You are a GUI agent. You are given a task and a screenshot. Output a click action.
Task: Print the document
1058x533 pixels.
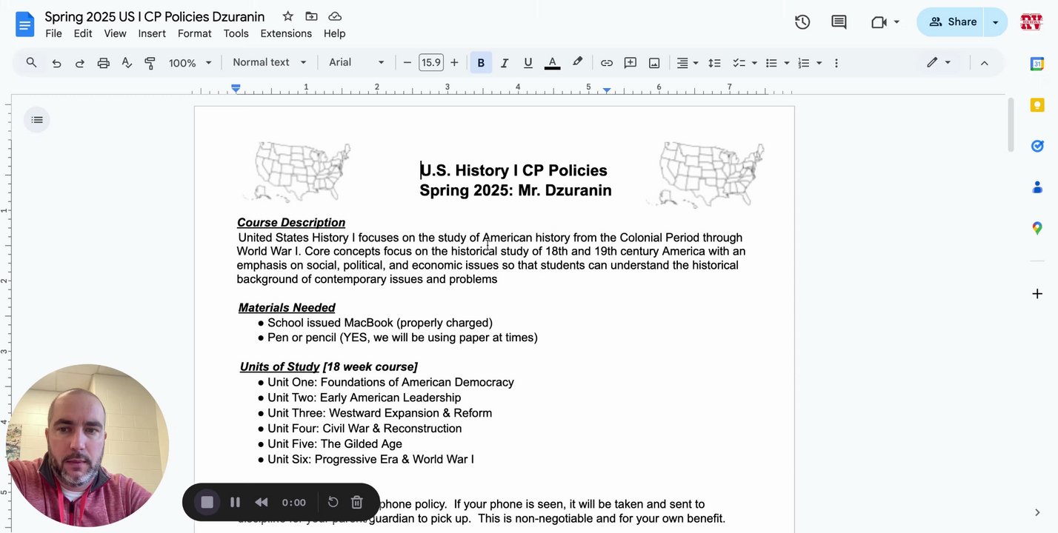(x=104, y=63)
